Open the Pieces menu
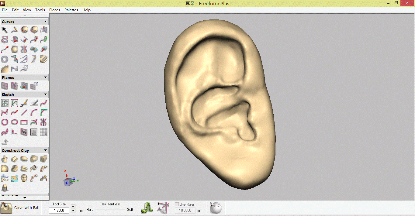The image size is (415, 216). point(55,10)
